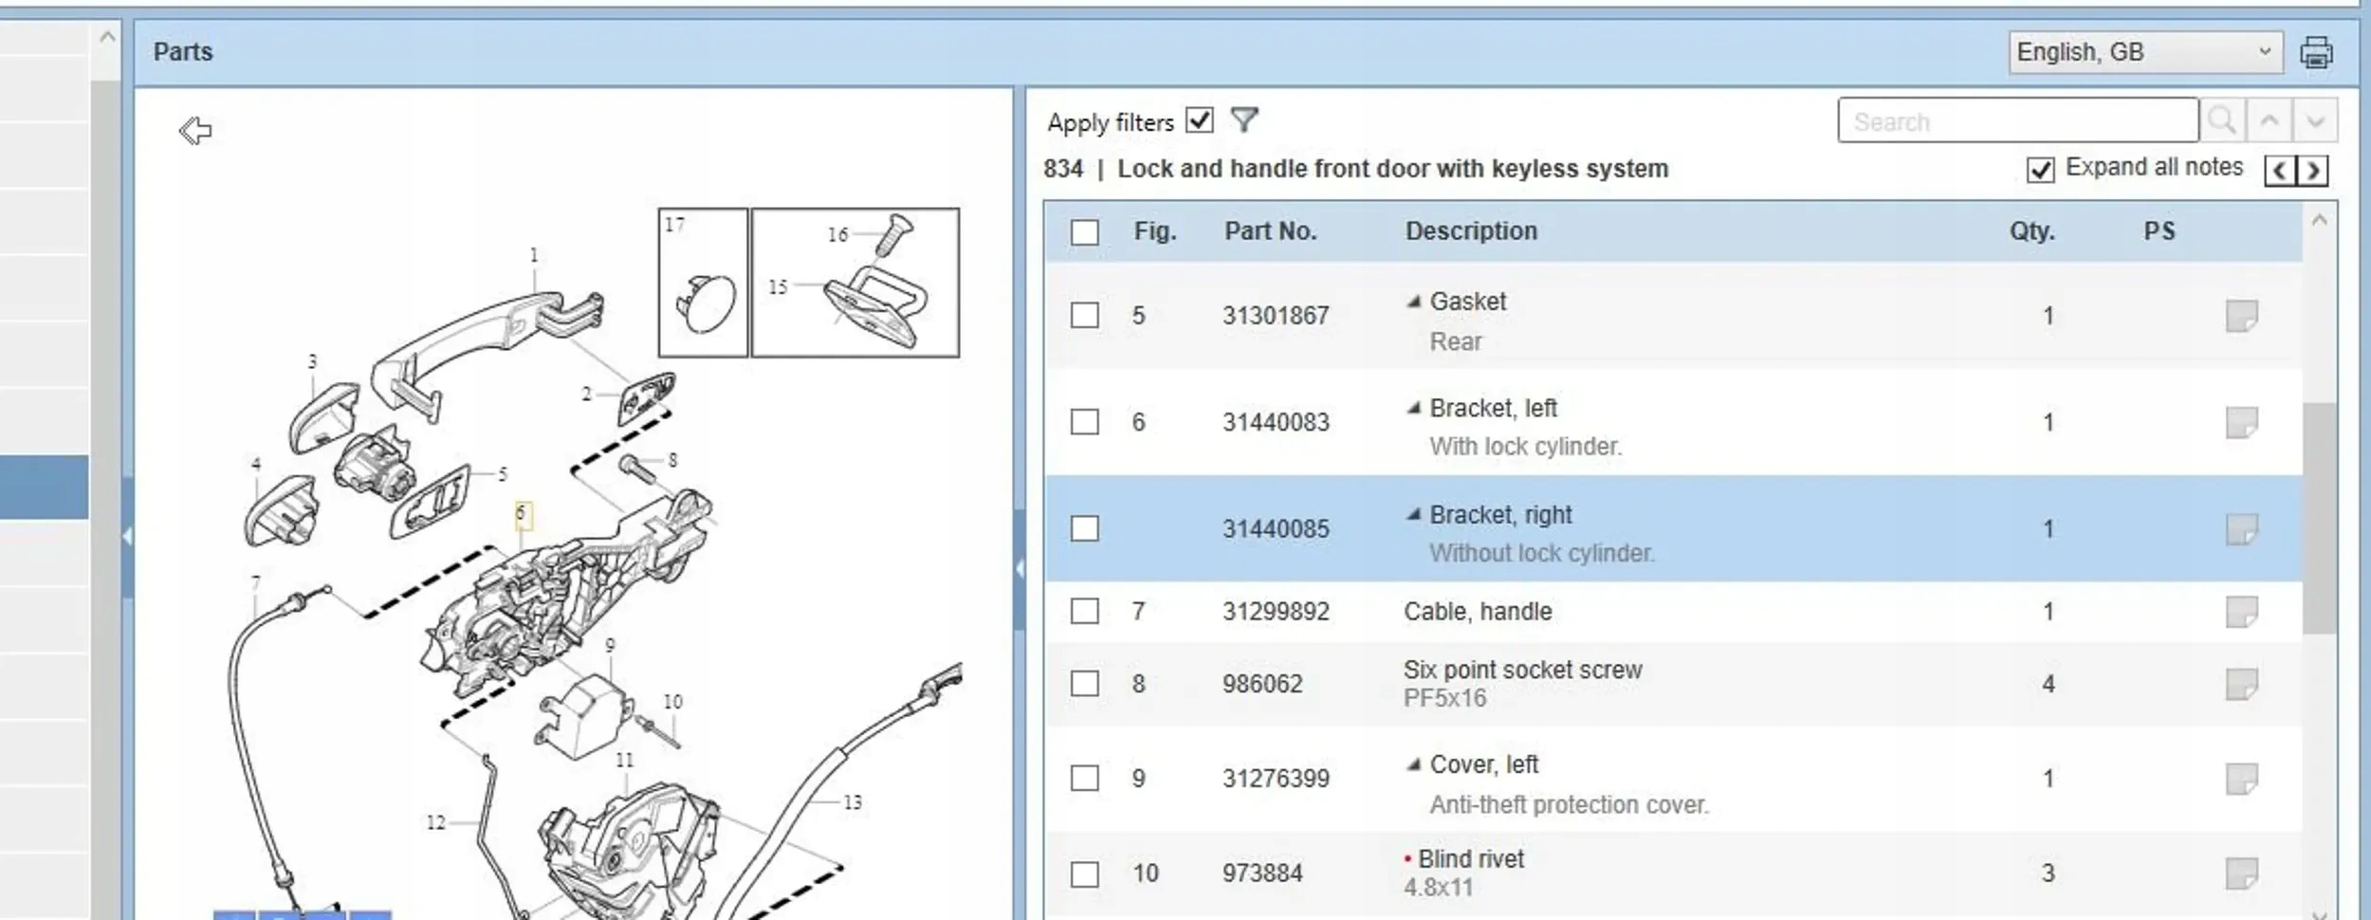Screen dimensions: 2371x920
Task: Check the Gasket 31301867 row checkbox
Action: point(1084,315)
